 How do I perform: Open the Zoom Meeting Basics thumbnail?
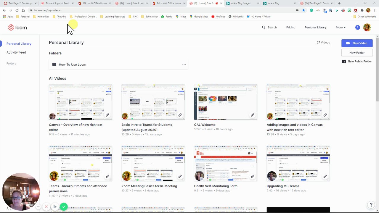pos(153,164)
